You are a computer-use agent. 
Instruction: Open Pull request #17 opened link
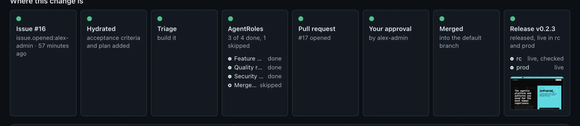point(314,38)
